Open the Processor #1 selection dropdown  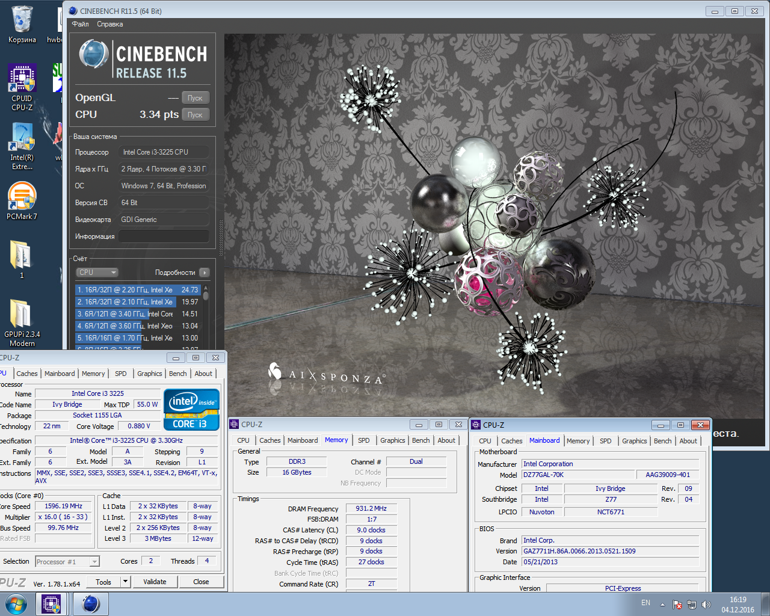[67, 562]
